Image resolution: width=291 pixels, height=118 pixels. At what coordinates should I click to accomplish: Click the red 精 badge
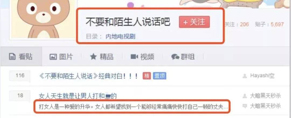[x=147, y=76]
